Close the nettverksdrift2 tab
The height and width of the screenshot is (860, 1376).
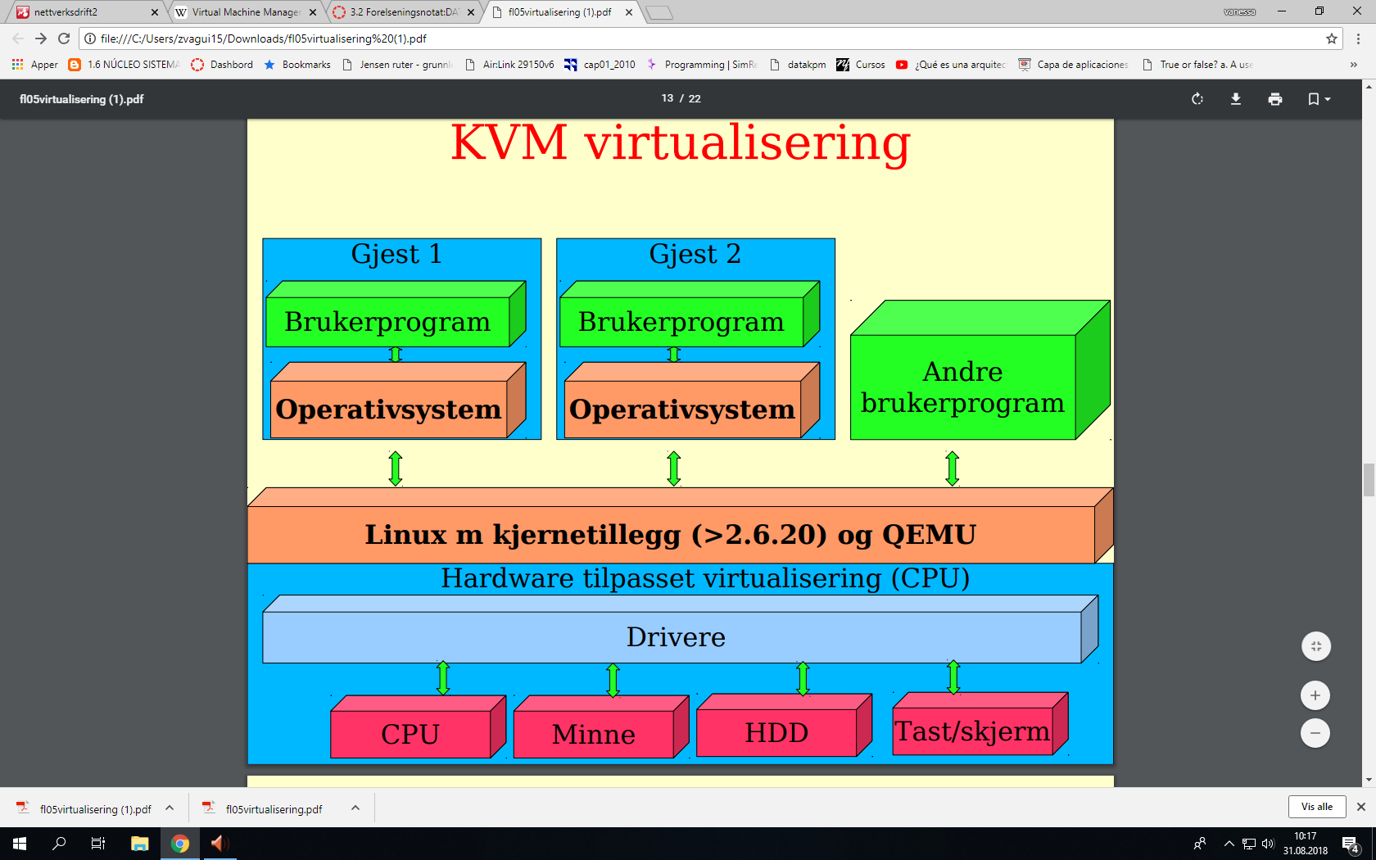point(155,12)
